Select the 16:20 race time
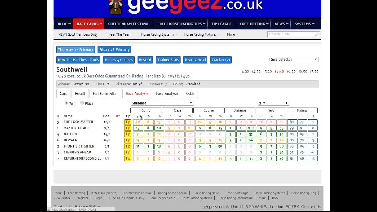The width and height of the screenshot is (377, 212). [x=291, y=72]
